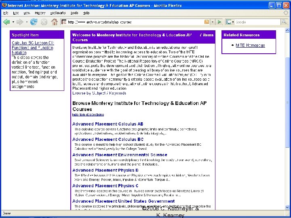291x218 pixels.
Task: Click the activity throbber icon
Action: coord(286,13)
